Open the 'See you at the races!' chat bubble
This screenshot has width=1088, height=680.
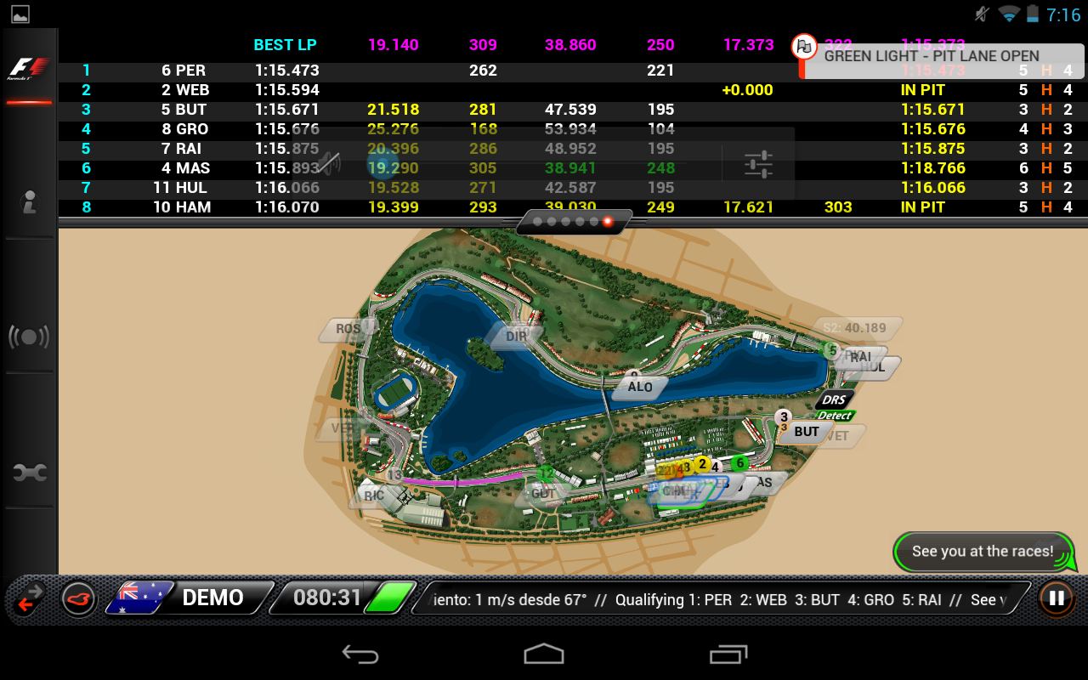click(x=983, y=552)
